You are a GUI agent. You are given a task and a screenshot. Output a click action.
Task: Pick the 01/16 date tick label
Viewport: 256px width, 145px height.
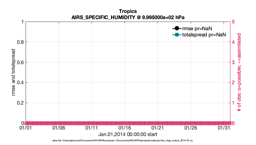(x=125, y=128)
